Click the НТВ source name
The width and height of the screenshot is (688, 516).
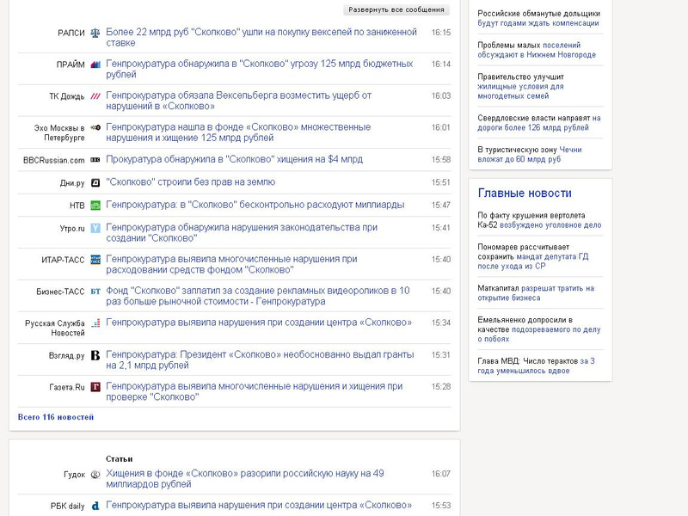point(77,206)
